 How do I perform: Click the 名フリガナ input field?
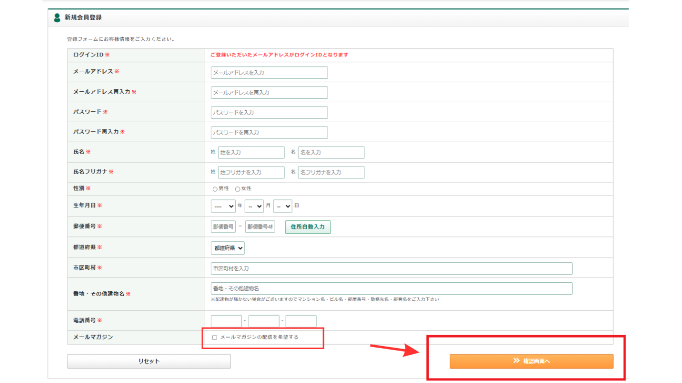[x=331, y=173]
